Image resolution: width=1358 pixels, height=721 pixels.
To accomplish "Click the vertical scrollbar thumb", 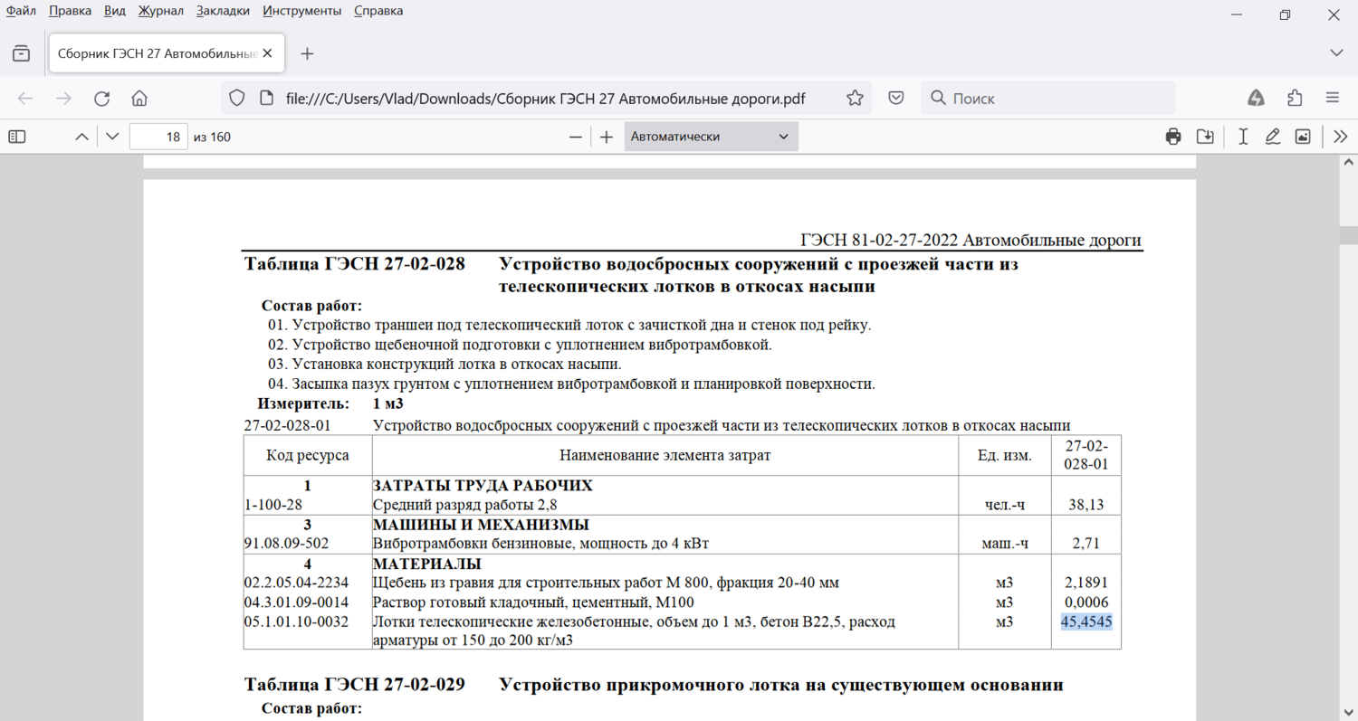I will click(1348, 234).
